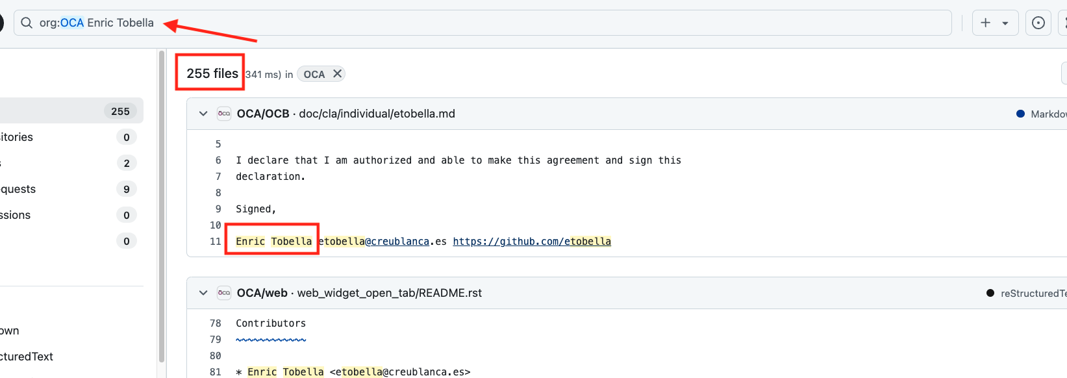Collapse the OCA/OCB result card
1067x378 pixels.
tap(203, 114)
